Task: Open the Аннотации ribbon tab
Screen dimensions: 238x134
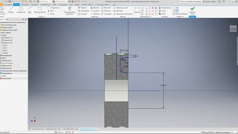Action: (25, 4)
